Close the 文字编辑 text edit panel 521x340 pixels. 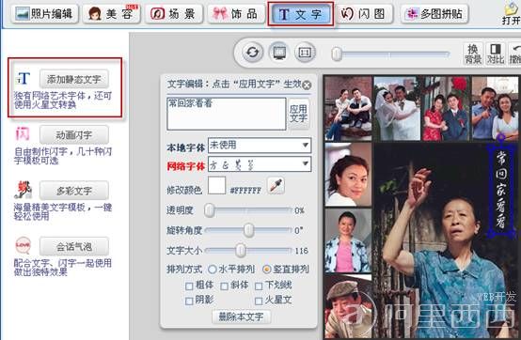coord(307,85)
